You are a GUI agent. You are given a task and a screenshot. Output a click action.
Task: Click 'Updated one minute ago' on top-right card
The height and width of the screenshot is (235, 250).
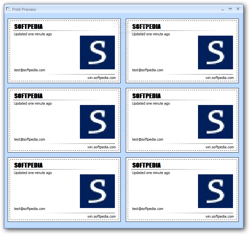(151, 34)
